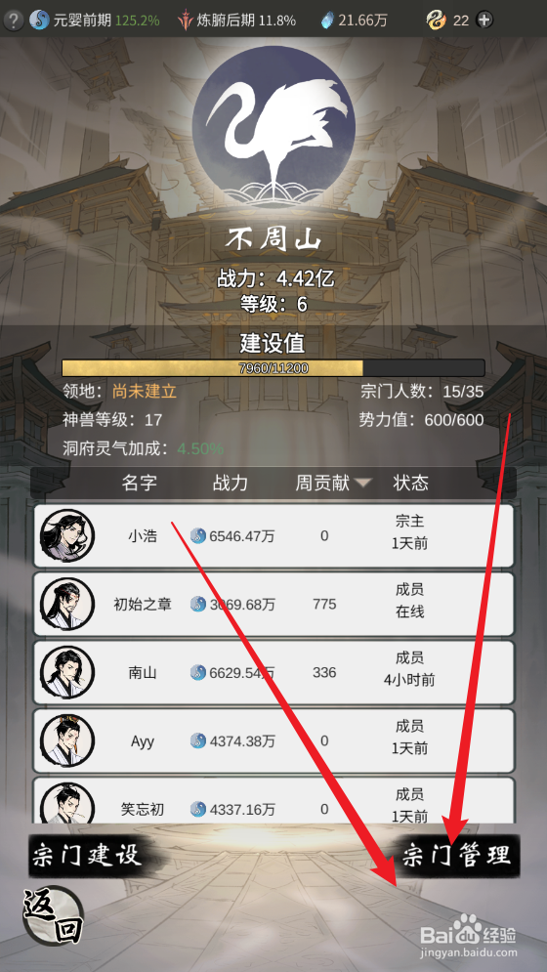547x972 pixels.
Task: Select the 名字 column header
Action: click(140, 484)
